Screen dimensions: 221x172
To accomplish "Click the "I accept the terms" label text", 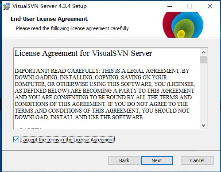I will [x=67, y=140].
